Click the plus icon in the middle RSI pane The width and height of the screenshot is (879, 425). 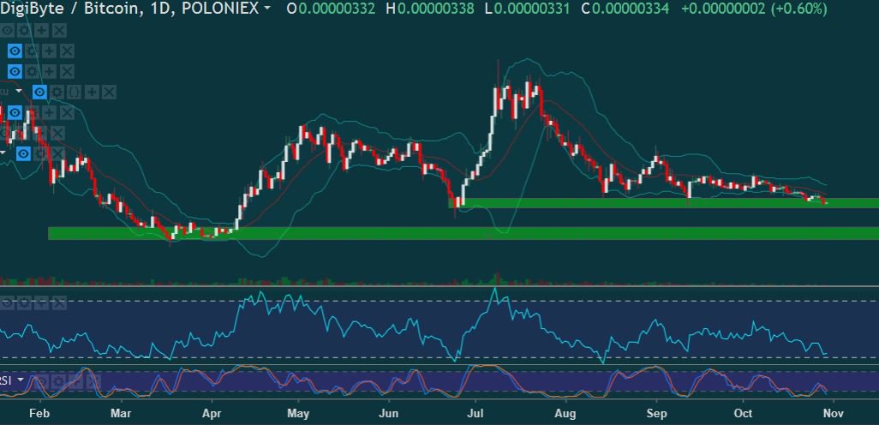41,302
